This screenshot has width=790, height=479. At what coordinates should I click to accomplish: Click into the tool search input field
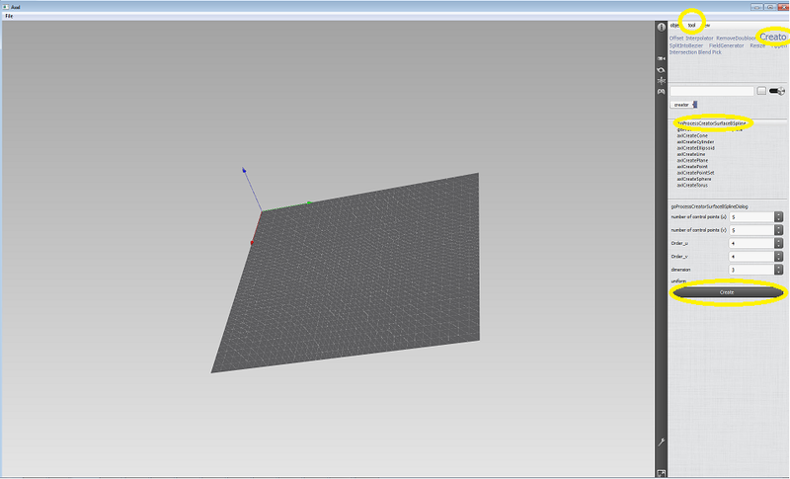click(712, 90)
